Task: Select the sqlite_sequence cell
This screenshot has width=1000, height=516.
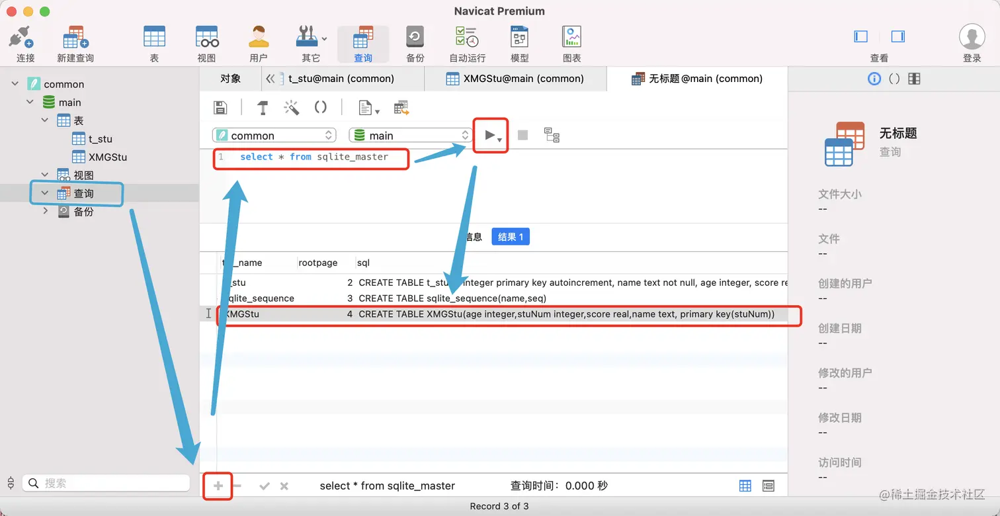Action: 260,298
